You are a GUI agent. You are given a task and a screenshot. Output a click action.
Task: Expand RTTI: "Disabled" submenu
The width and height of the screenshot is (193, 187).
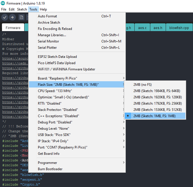click(77, 103)
